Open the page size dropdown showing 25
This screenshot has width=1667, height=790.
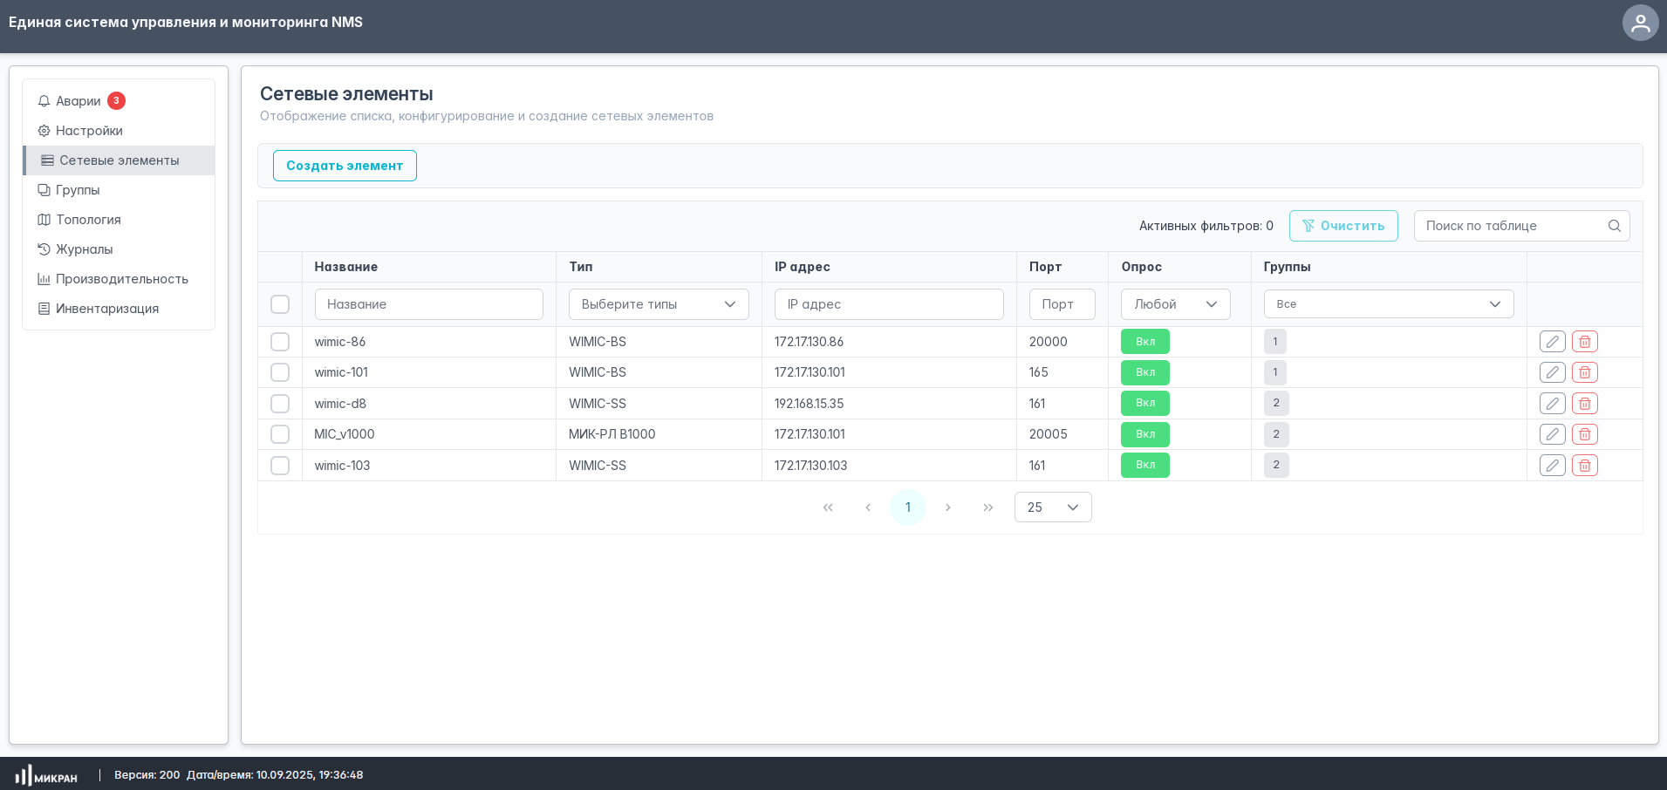coord(1052,507)
